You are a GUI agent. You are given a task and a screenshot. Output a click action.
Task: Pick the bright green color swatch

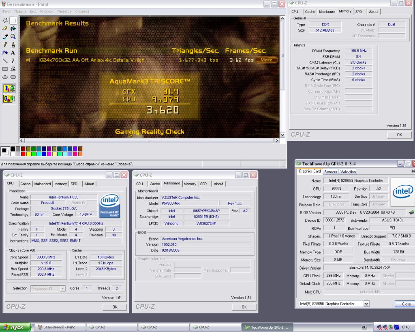point(34,154)
